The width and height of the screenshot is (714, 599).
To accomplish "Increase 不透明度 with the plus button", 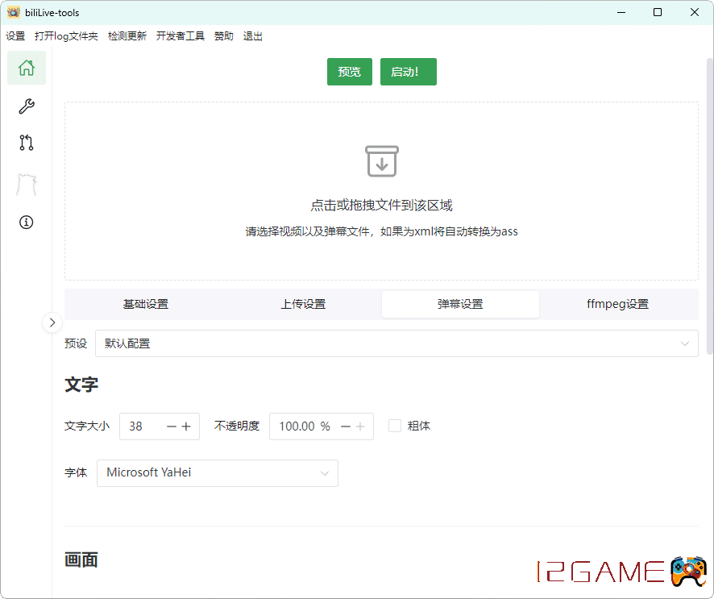I will (360, 426).
